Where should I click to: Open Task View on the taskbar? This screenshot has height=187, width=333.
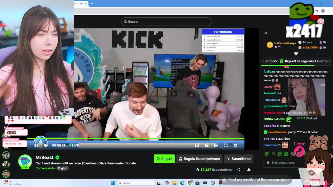159,183
